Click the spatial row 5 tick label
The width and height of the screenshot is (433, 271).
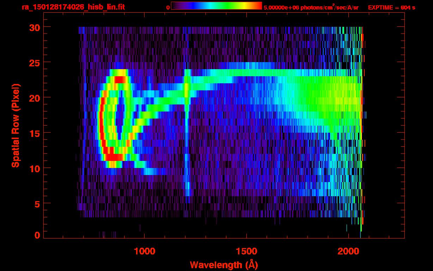pyautogui.click(x=37, y=204)
